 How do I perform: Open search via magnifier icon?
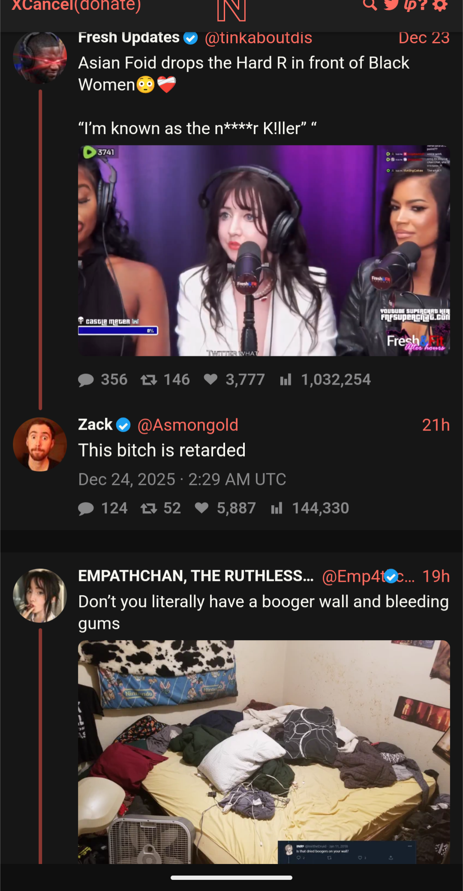pyautogui.click(x=370, y=5)
